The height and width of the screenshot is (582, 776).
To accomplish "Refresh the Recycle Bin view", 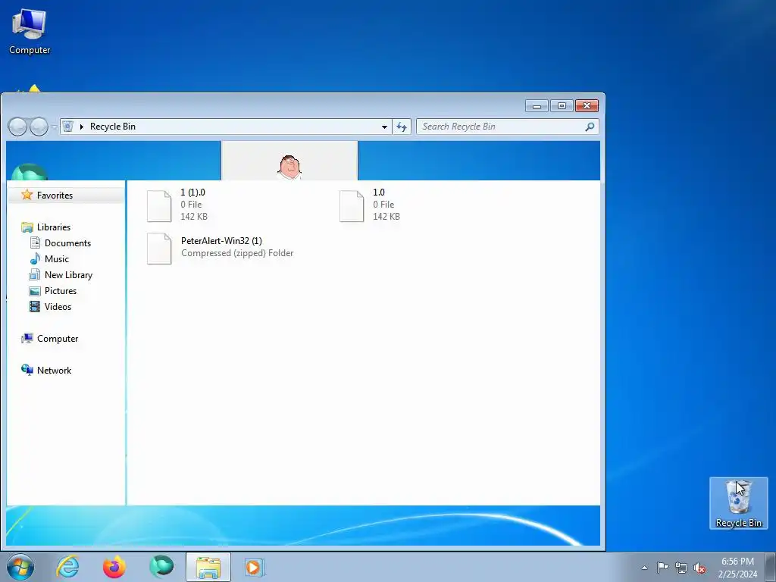I will coord(402,127).
